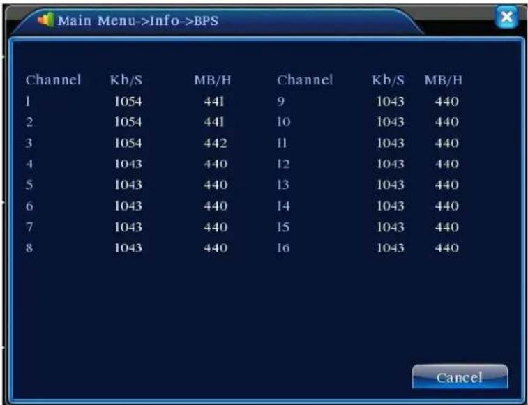Screen dimensions: 528x405
Task: Click the 1043 Kb/S value for channel 16
Action: pos(390,248)
